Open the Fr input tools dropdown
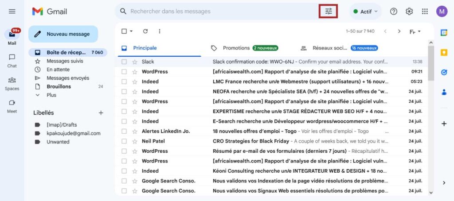The height and width of the screenshot is (201, 454). click(x=415, y=31)
